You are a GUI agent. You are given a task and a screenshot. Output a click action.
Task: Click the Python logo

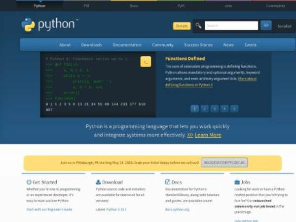click(50, 24)
